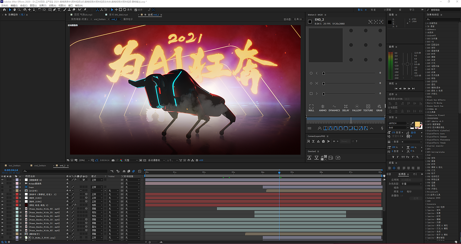Click the yellow color swatch in character panel
This screenshot has width=461, height=244.
[x=417, y=124]
